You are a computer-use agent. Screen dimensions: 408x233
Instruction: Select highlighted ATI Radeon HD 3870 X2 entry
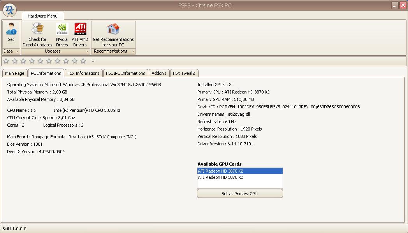[x=240, y=171]
